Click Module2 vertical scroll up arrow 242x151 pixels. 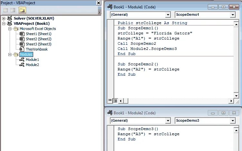tap(236, 130)
